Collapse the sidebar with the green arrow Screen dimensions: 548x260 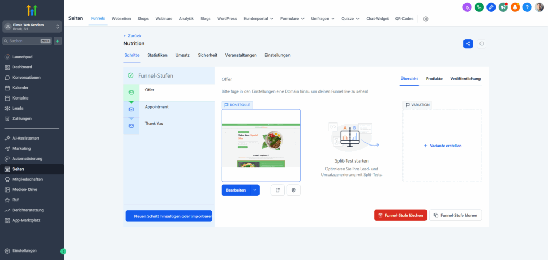(63, 251)
